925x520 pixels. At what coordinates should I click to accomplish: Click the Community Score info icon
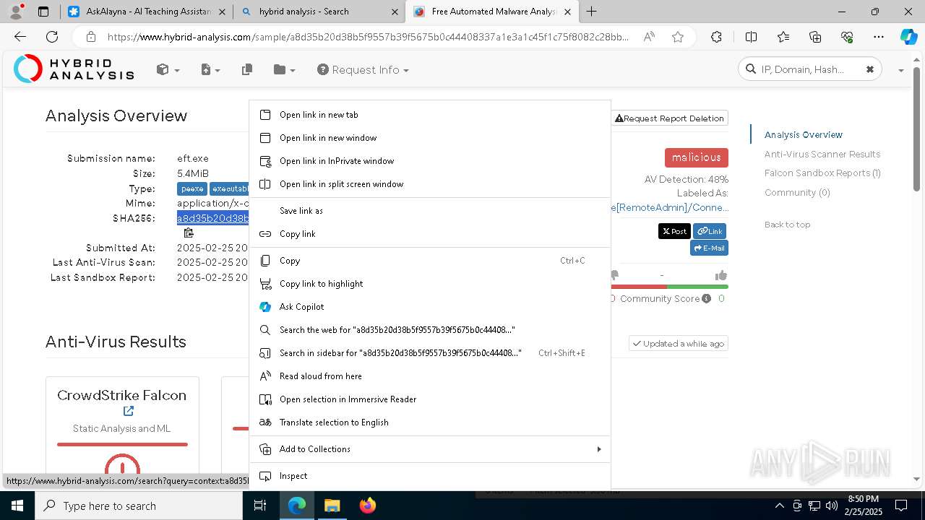[706, 299]
